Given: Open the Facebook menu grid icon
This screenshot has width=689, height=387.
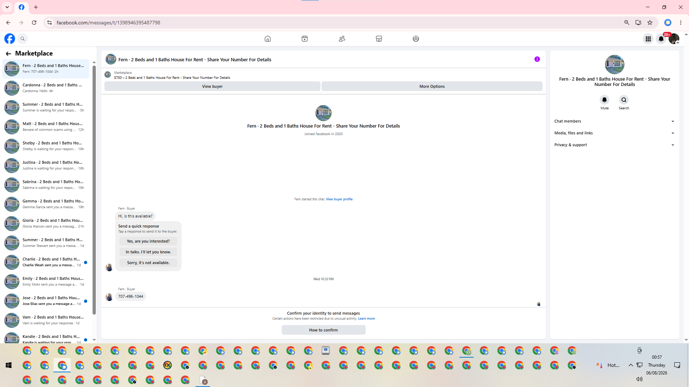Looking at the screenshot, I should [648, 39].
